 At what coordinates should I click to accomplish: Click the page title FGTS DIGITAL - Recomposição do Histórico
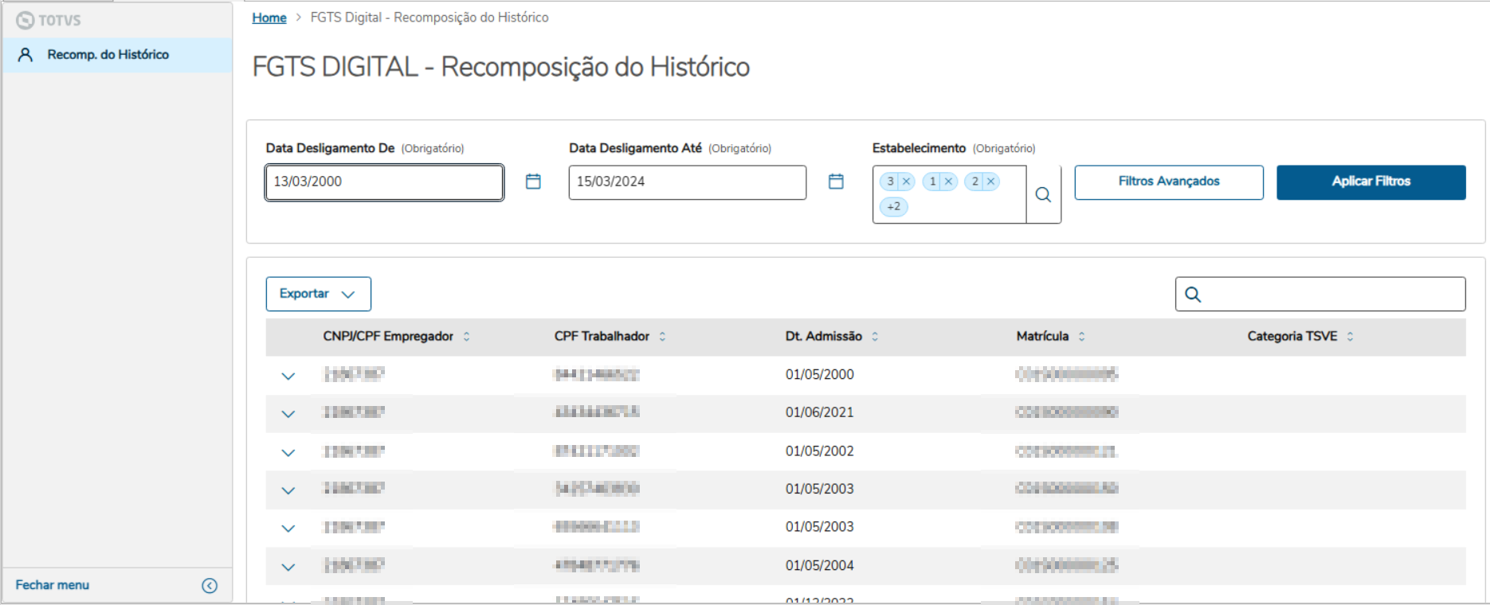click(x=501, y=67)
